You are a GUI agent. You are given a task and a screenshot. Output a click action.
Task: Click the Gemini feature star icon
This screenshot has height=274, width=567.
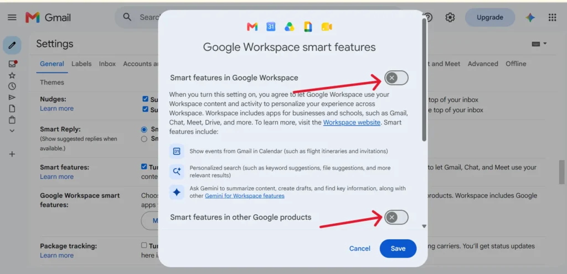(x=177, y=192)
